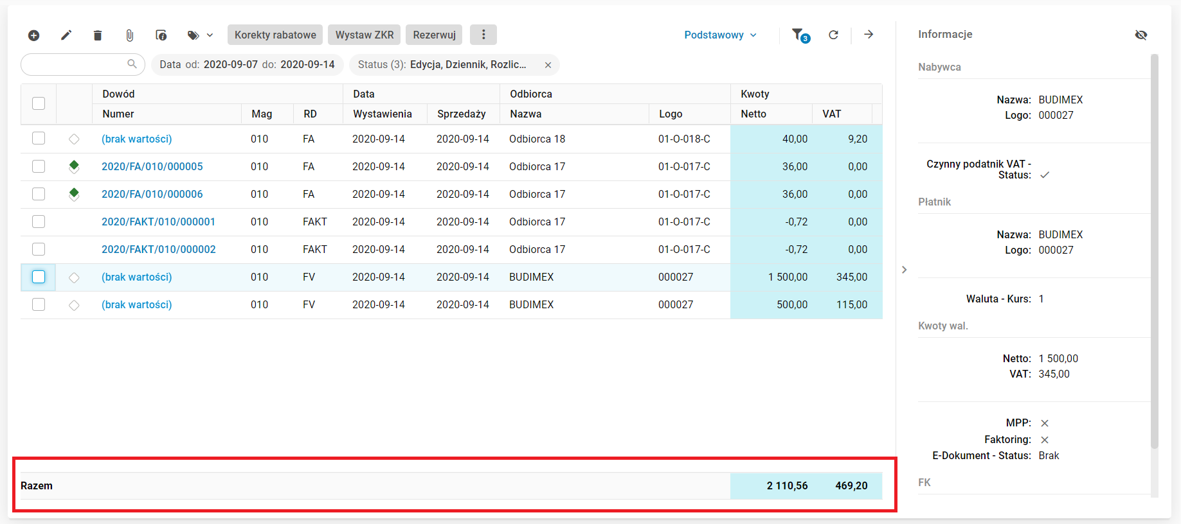Image resolution: width=1181 pixels, height=524 pixels.
Task: Click the Wystaw ZKR button
Action: pos(365,35)
